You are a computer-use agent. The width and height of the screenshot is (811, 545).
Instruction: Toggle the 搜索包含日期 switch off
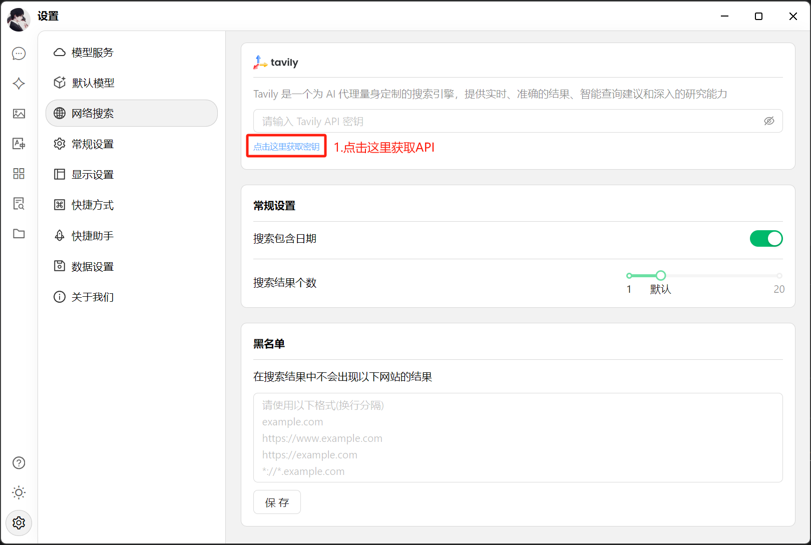(765, 239)
